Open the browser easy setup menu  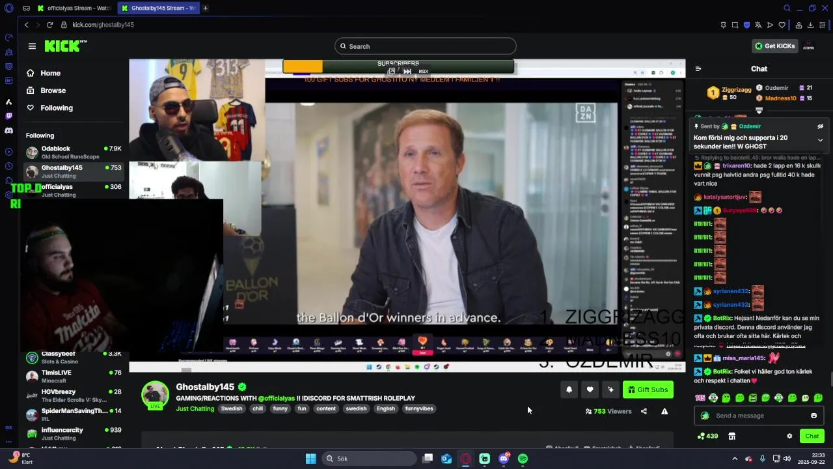823,25
